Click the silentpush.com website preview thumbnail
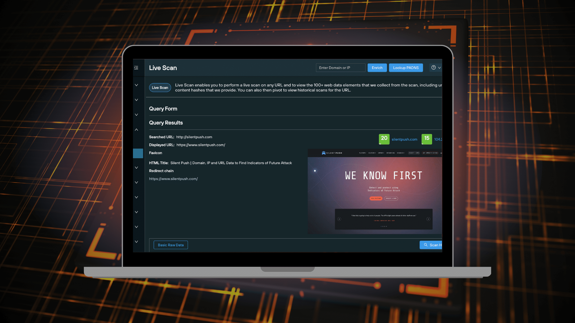Viewport: 575px width, 323px height. [375, 192]
